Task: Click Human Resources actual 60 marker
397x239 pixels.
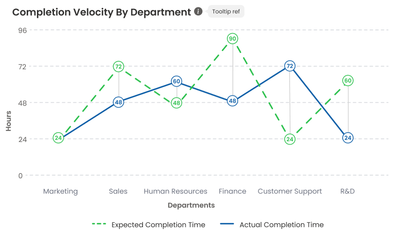Action: coord(176,82)
